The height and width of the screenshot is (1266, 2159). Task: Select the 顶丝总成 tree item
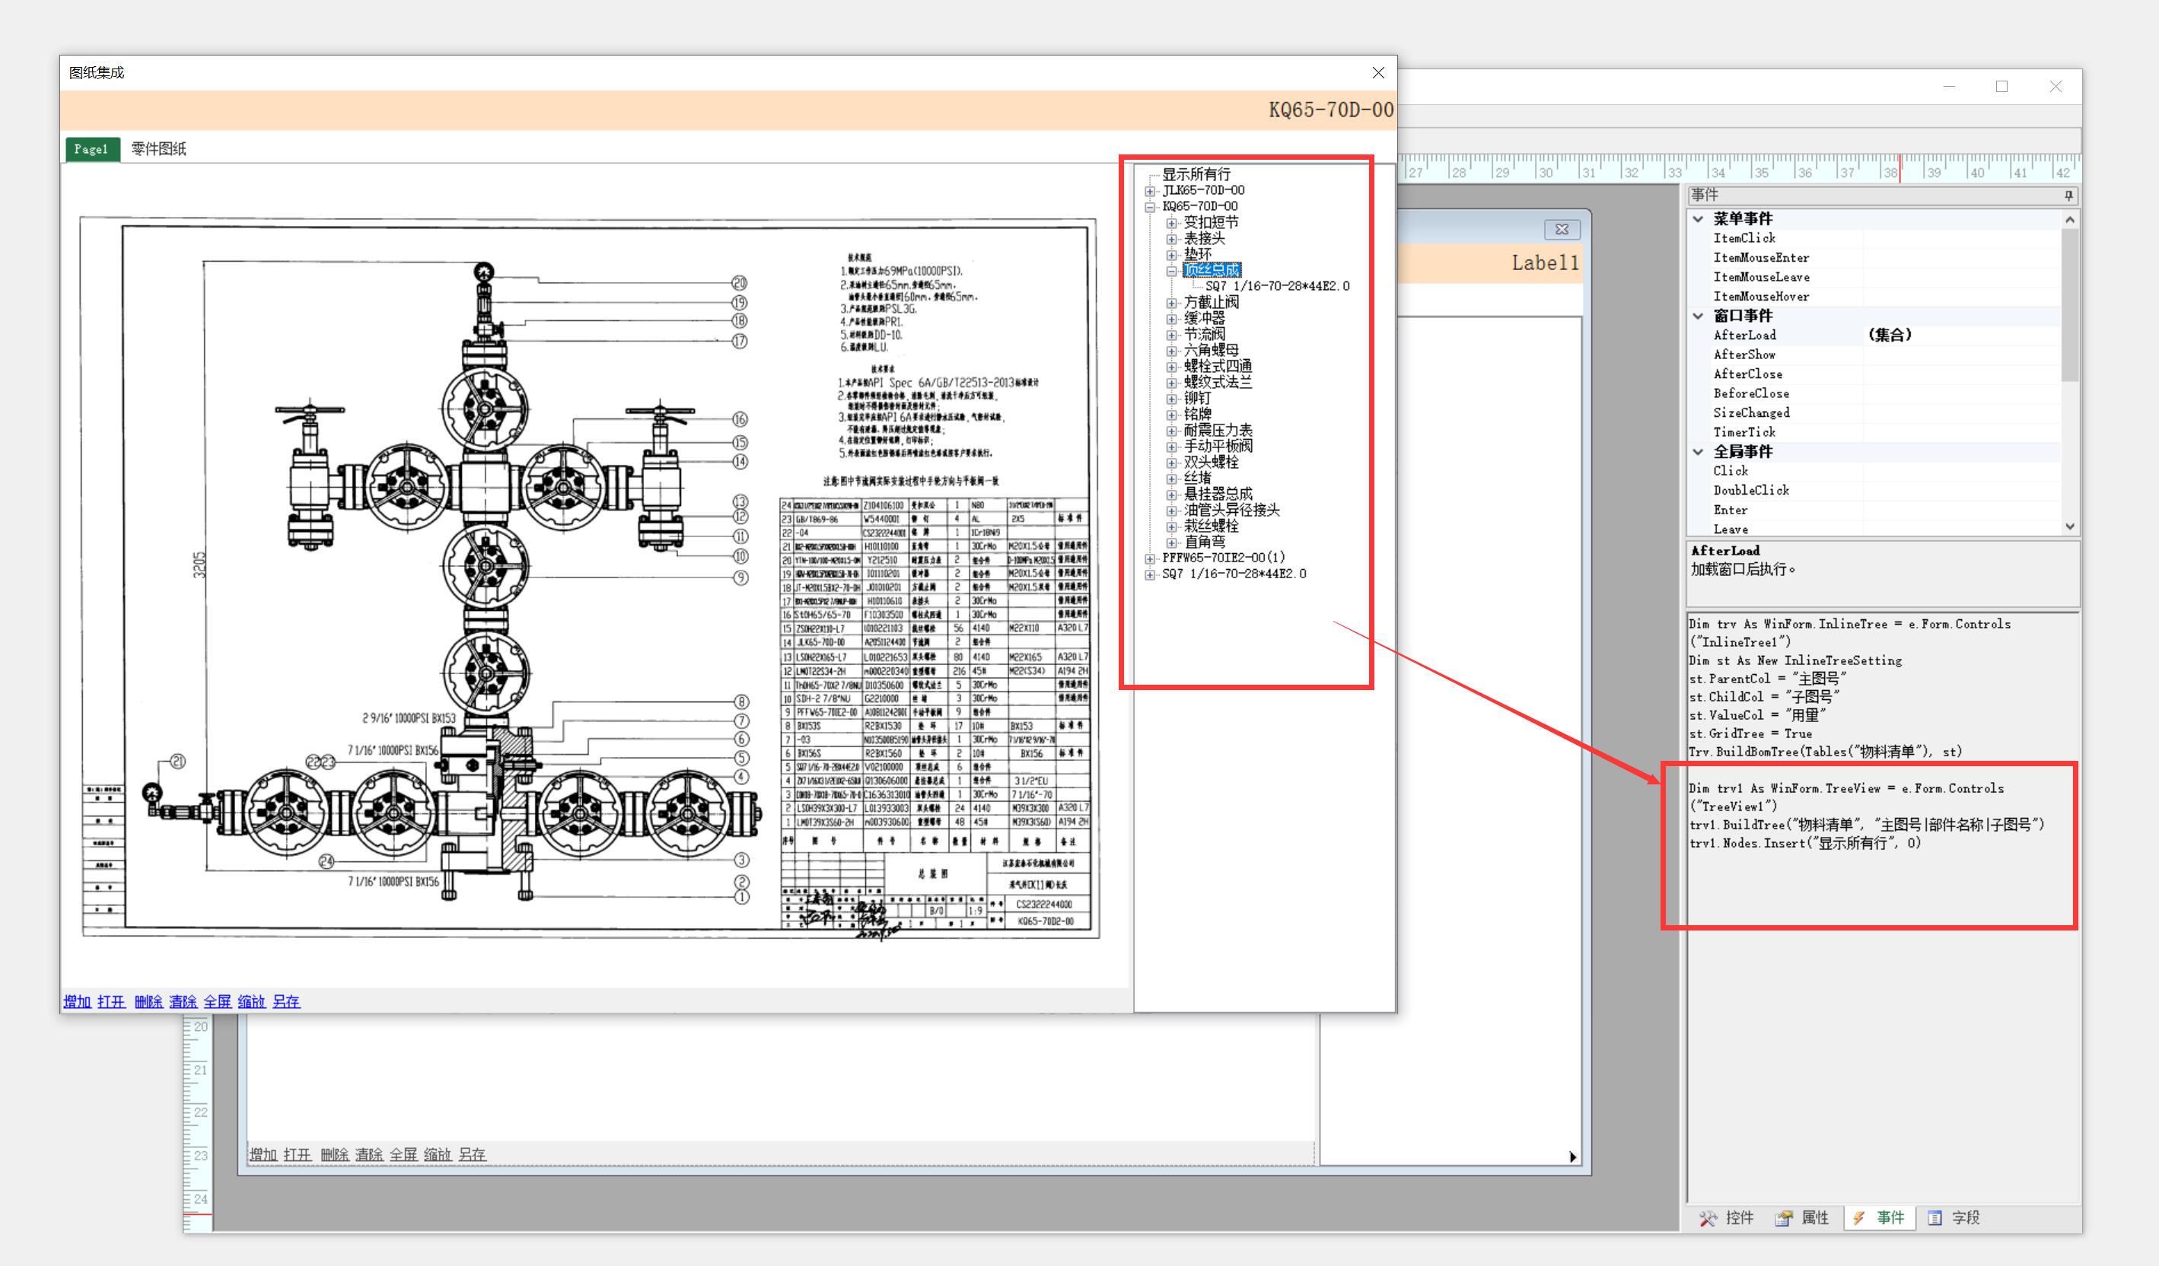tap(1212, 270)
